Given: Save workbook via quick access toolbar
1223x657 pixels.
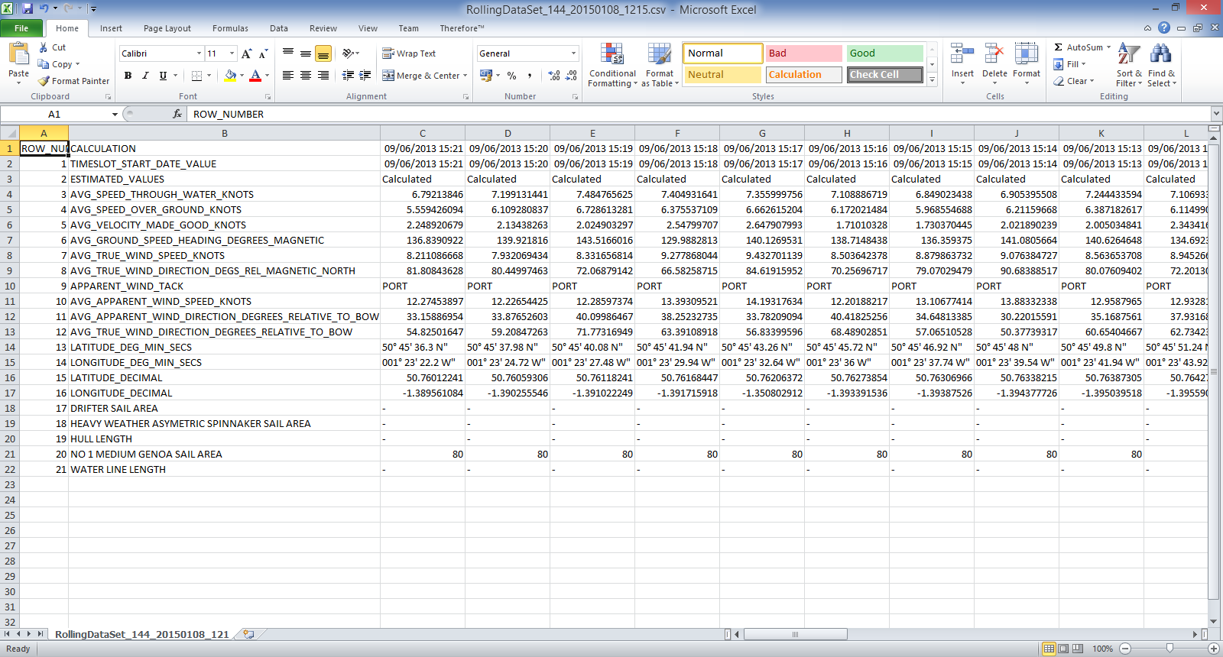Looking at the screenshot, I should tap(28, 8).
